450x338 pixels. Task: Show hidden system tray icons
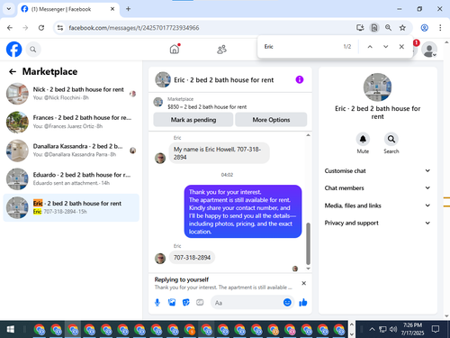click(x=372, y=329)
